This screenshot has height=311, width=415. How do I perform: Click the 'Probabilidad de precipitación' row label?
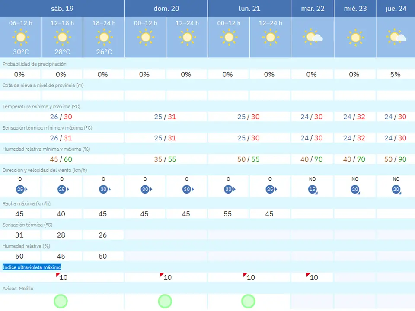pyautogui.click(x=35, y=64)
